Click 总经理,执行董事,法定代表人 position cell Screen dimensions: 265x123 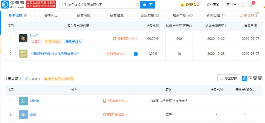pyautogui.click(x=168, y=101)
